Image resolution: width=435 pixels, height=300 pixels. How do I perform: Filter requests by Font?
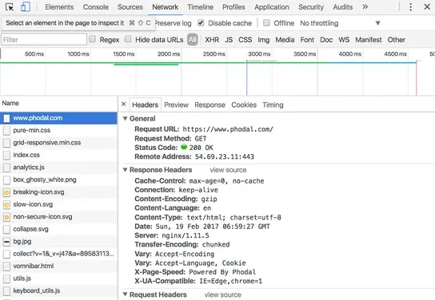point(307,40)
